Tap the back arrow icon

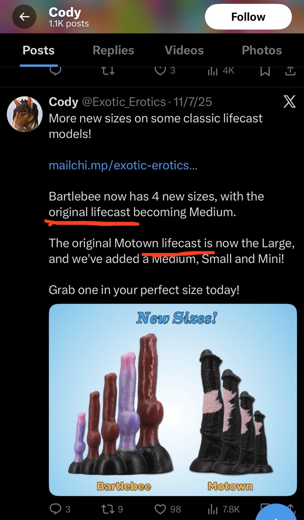point(24,17)
